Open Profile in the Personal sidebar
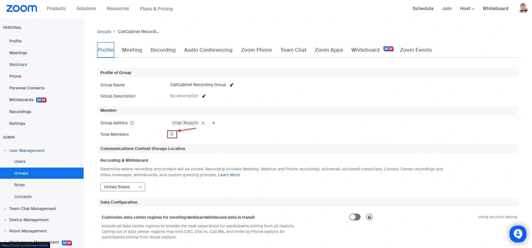Screen dimensions: 532x248 point(15,41)
